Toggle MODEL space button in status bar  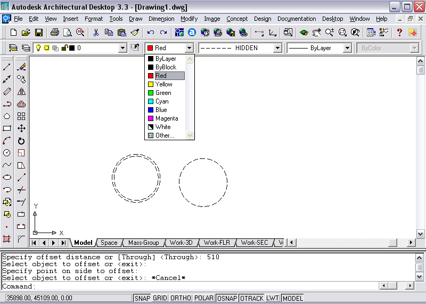click(x=292, y=298)
